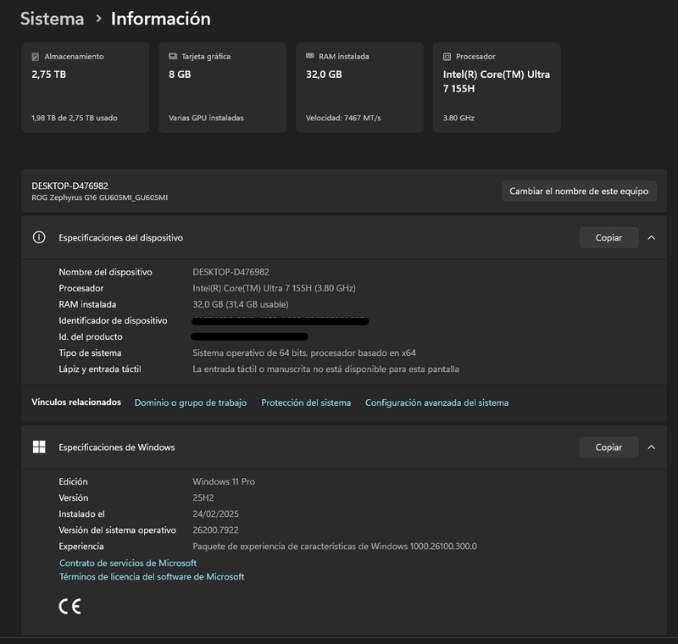
Task: Open Dominio o grupo de trabajo
Action: coord(190,402)
